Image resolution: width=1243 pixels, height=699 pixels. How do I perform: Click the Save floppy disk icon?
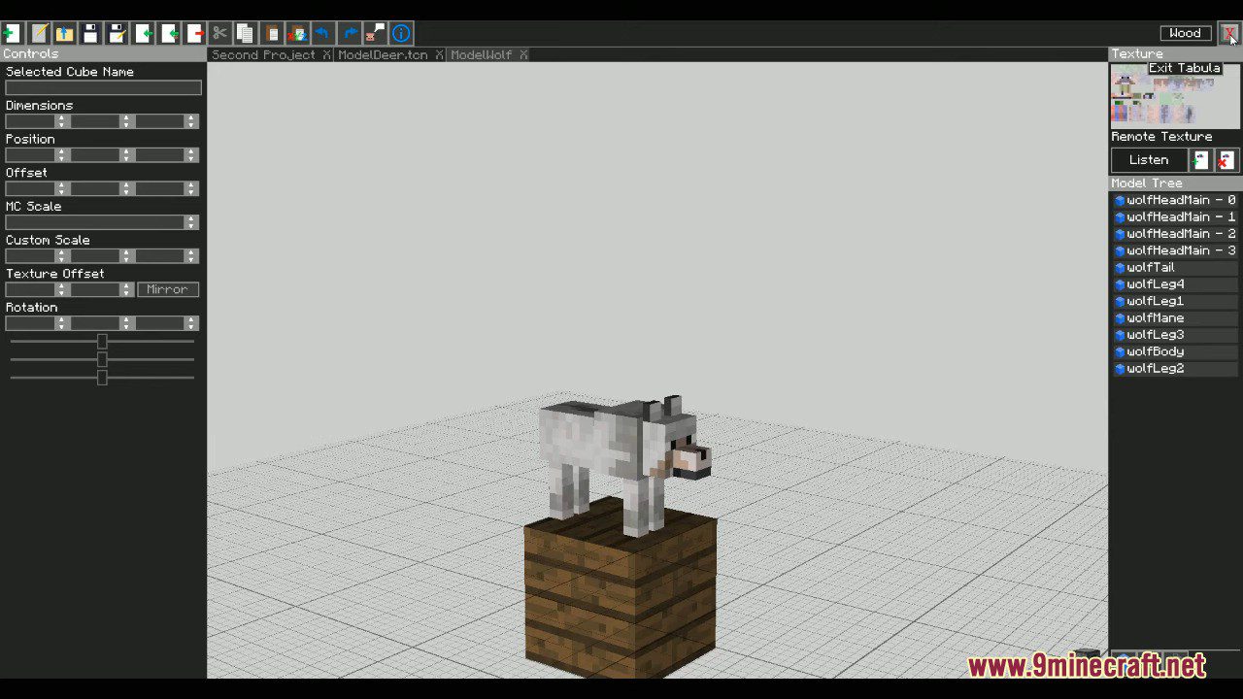tap(90, 33)
